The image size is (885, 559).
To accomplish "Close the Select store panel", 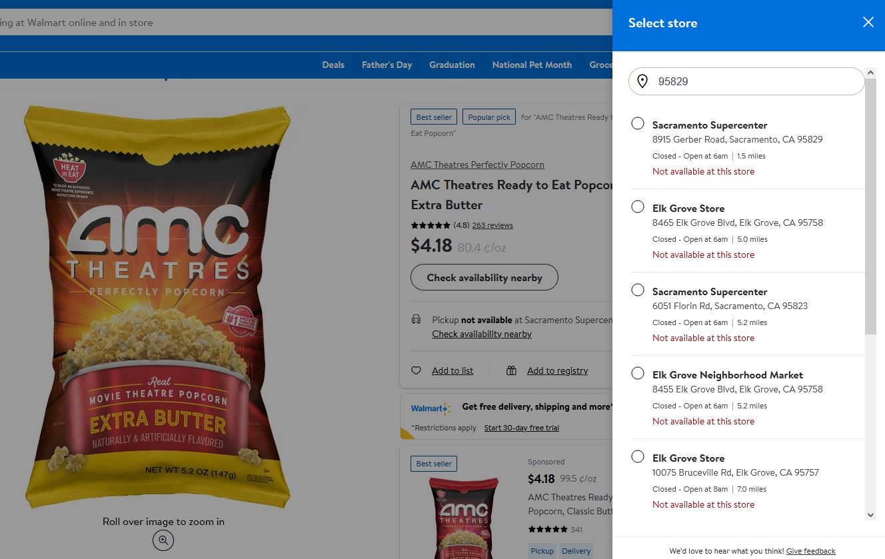I will tap(868, 23).
